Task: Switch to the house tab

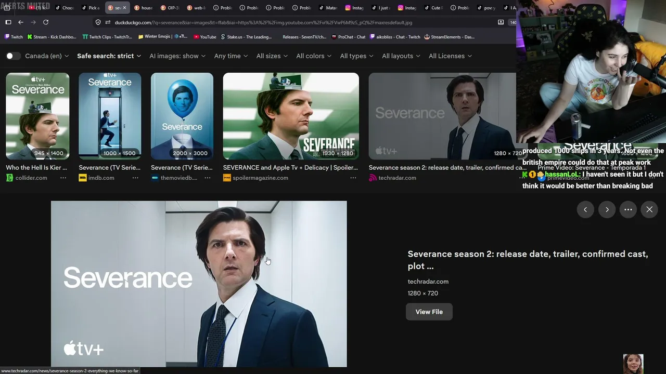Action: pos(144,8)
